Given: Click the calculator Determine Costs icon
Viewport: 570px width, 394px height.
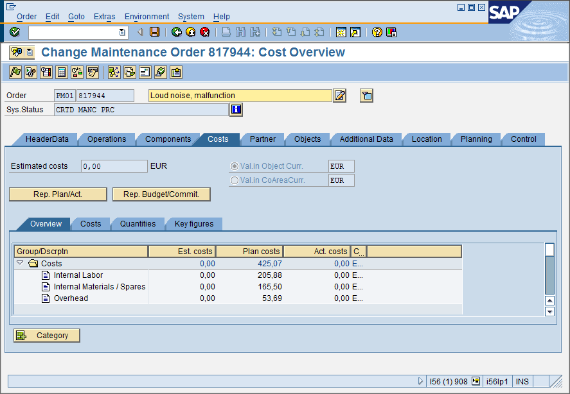Looking at the screenshot, I should [62, 73].
